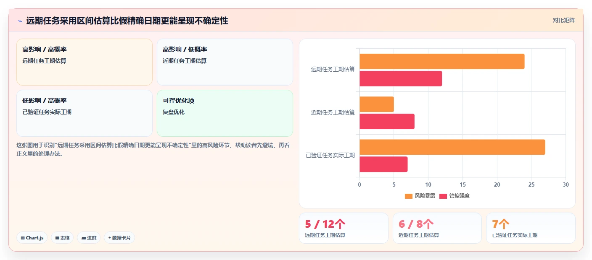The height and width of the screenshot is (260, 592).
Task: Click the 进度 tag chip
Action: pyautogui.click(x=89, y=238)
